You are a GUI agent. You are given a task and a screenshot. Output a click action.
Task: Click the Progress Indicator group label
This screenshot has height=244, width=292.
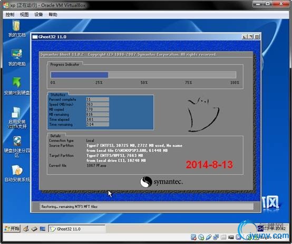(65, 65)
